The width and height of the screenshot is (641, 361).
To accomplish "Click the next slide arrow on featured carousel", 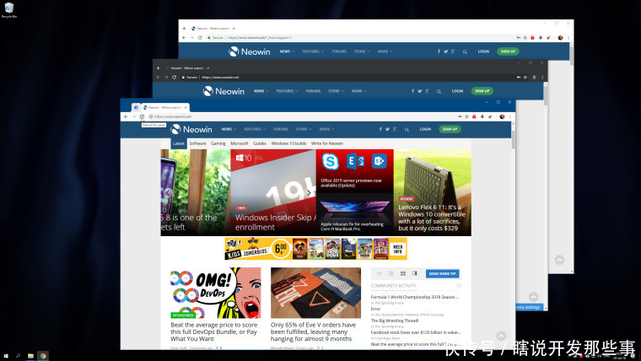I will (309, 192).
